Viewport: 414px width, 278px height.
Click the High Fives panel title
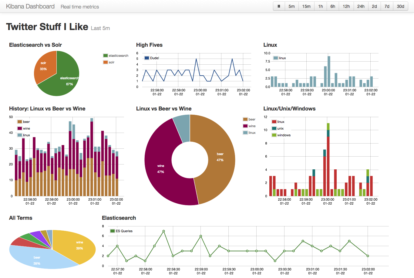[x=149, y=45]
